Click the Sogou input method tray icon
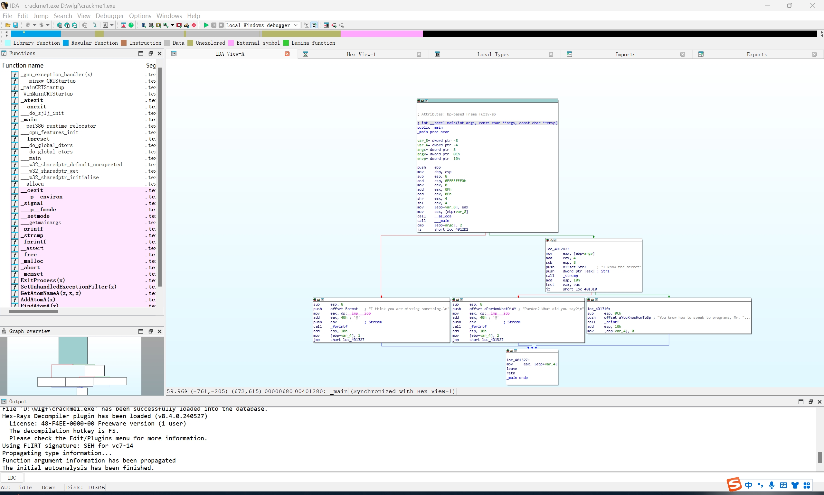 coord(734,484)
